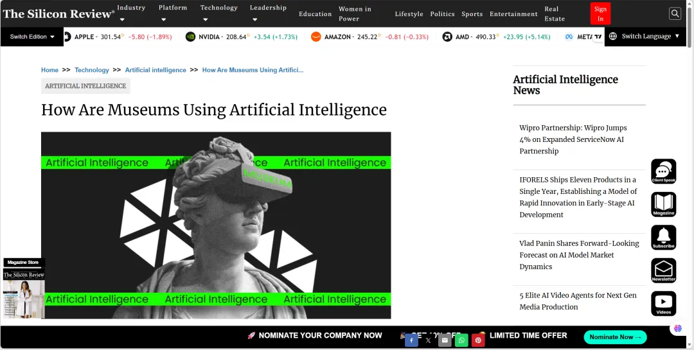Click the AMD ticker logo

pyautogui.click(x=447, y=37)
